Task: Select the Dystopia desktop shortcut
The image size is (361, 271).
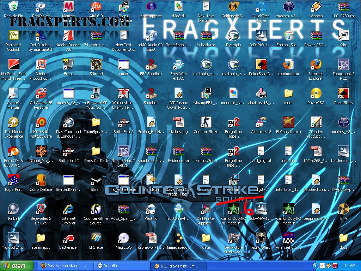Action: pyautogui.click(x=233, y=35)
